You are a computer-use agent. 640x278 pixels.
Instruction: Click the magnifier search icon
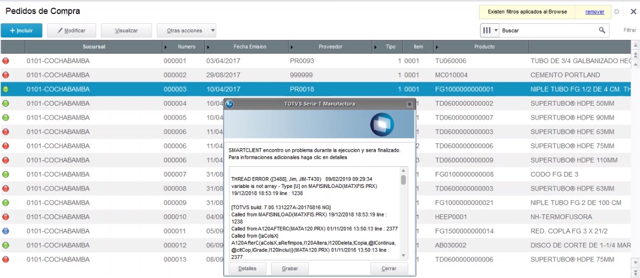pyautogui.click(x=602, y=31)
